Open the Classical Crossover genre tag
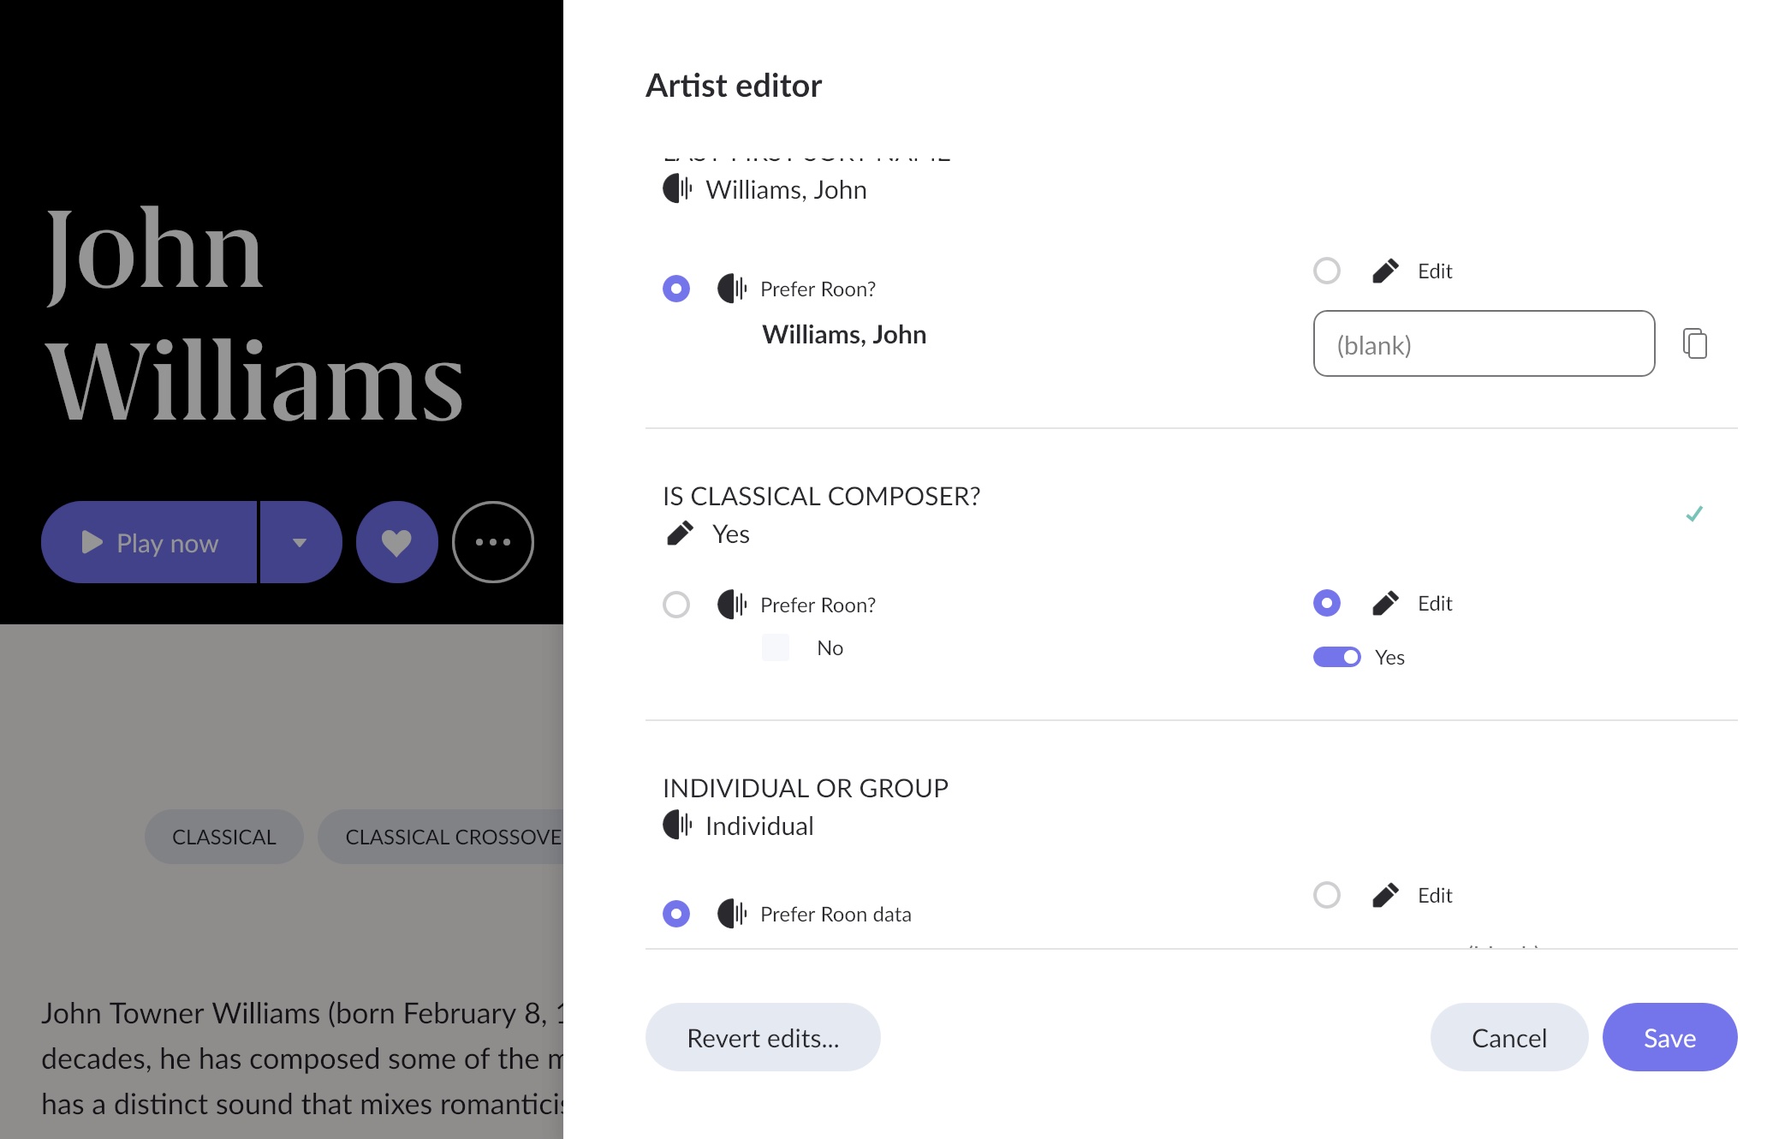This screenshot has height=1139, width=1767. pos(441,837)
